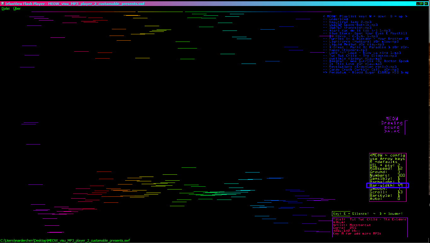Select 'Lightforce (Hubbard) zOr miau.mp3' track
This screenshot has height=243, width=430.
tap(361, 42)
